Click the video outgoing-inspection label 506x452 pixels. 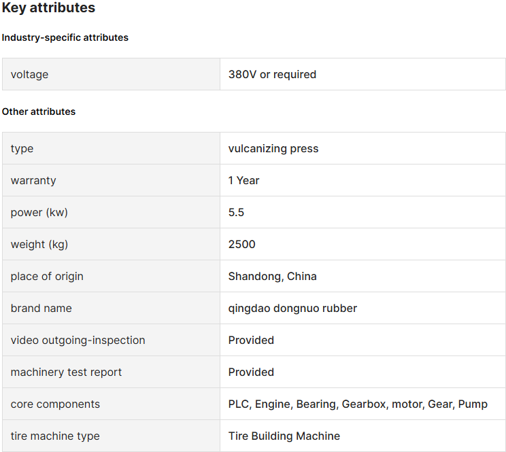coord(78,340)
